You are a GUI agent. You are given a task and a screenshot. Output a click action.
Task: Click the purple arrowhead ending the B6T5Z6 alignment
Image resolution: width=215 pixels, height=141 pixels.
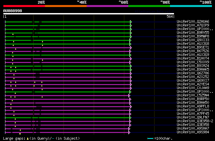pos(130,52)
